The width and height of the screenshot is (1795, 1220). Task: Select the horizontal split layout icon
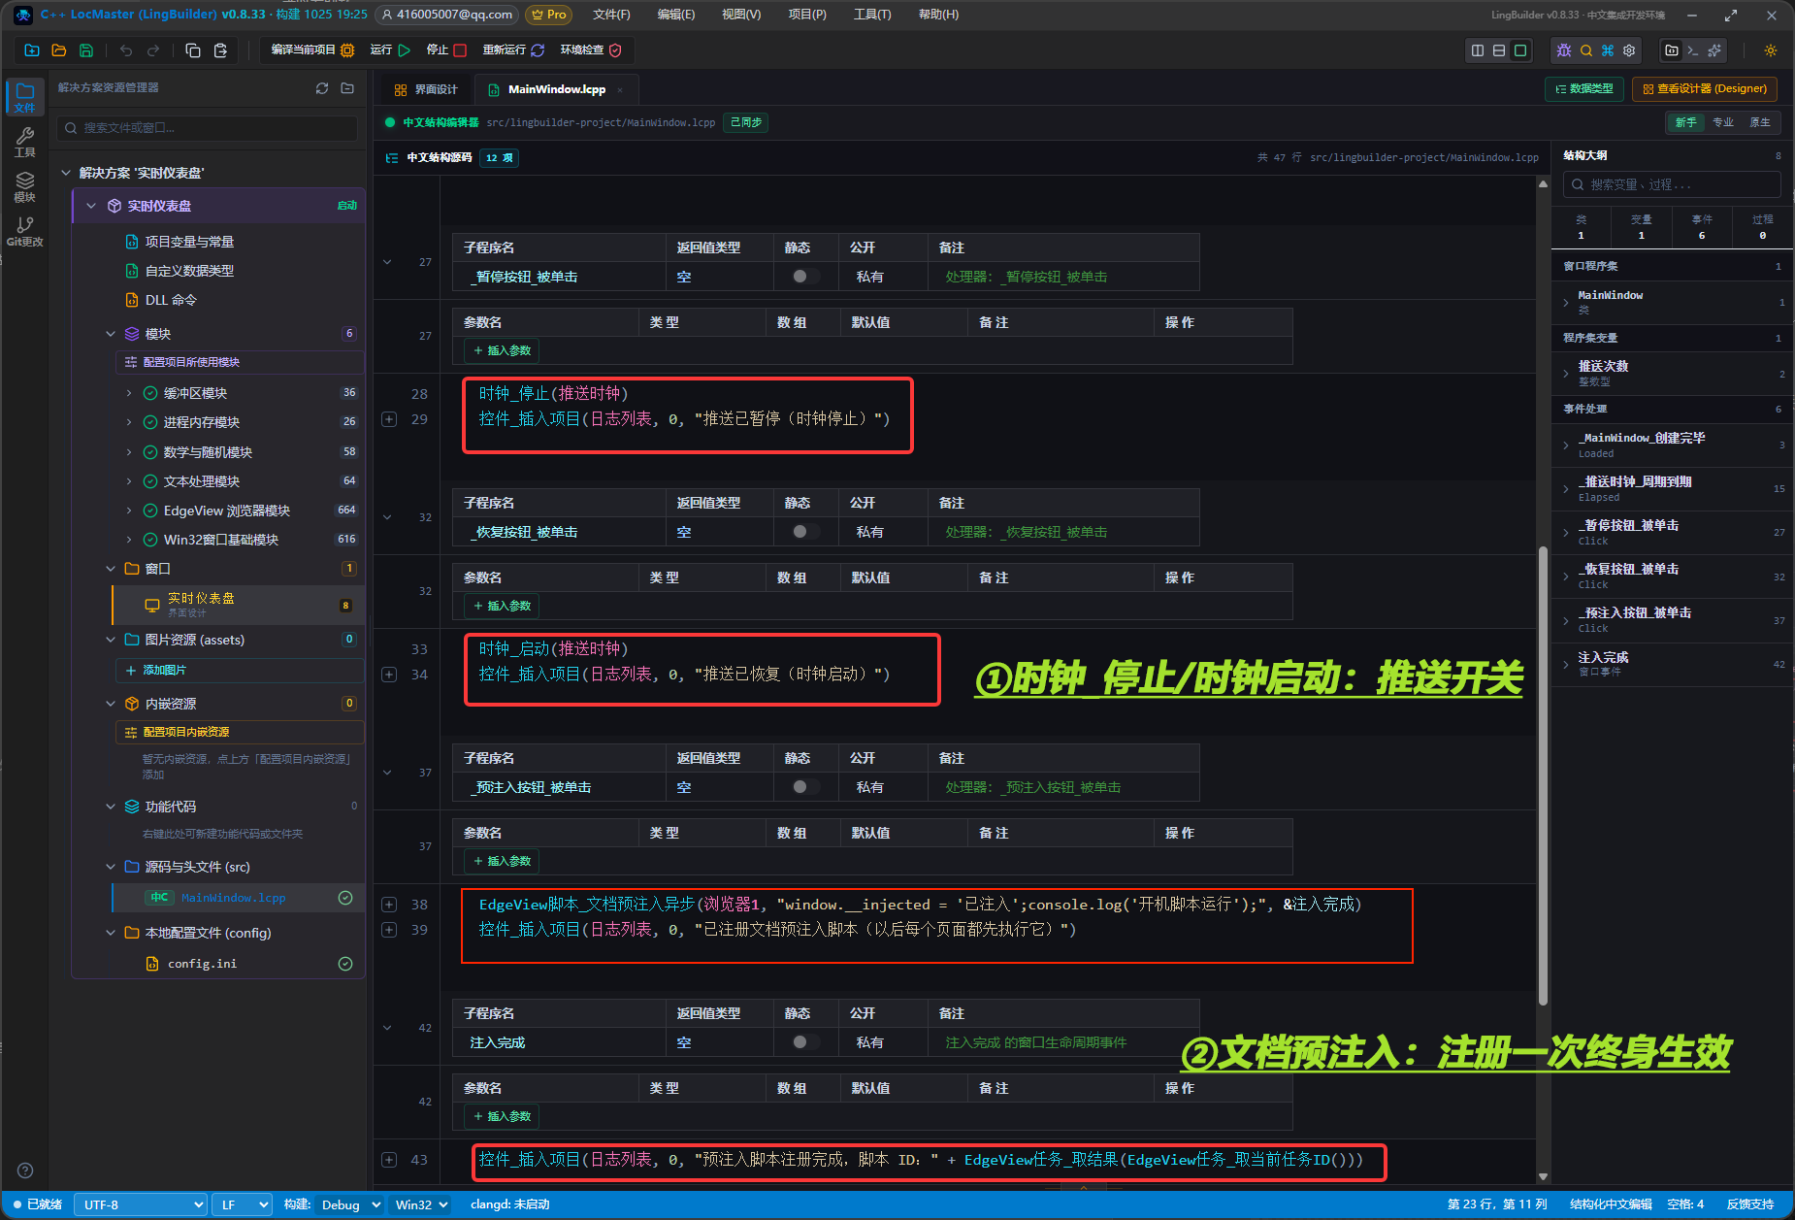[1499, 50]
